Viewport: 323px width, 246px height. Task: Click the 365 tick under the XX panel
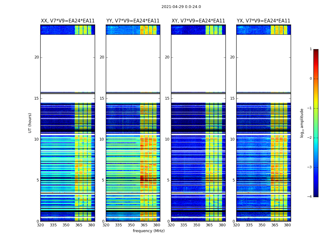(79, 225)
